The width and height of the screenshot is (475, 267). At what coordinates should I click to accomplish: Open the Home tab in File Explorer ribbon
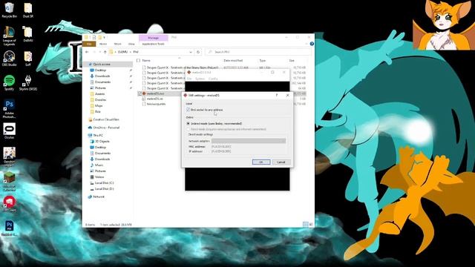point(103,44)
